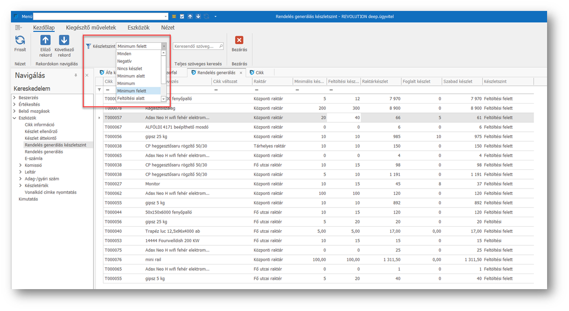569x311 pixels.
Task: Open the Kiegészítő műveletek ribbon tab
Action: point(91,28)
